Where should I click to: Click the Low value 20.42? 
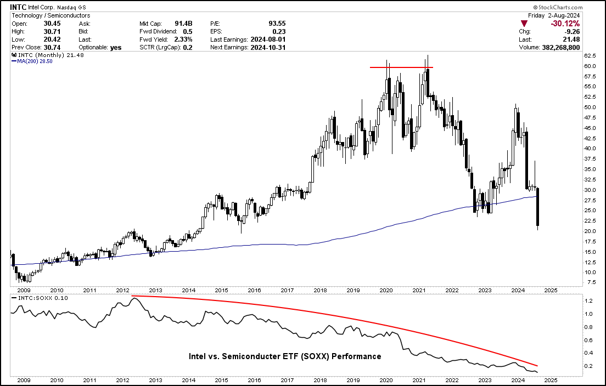pos(52,39)
